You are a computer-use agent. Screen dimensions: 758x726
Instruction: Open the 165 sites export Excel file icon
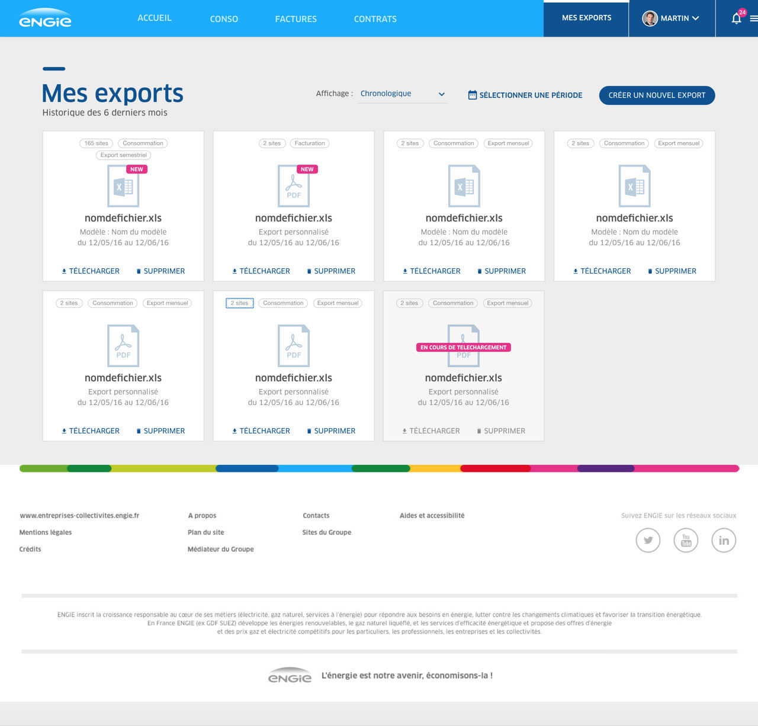tap(123, 187)
